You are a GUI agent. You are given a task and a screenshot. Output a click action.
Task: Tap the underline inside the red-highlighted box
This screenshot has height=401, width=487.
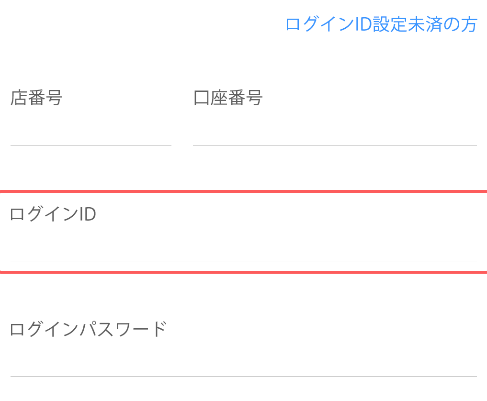(x=243, y=261)
